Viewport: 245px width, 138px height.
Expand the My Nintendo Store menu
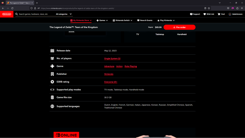(x=81, y=20)
